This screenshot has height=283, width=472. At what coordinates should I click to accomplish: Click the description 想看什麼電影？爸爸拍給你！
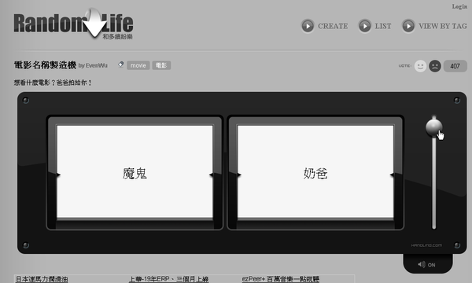(x=53, y=83)
